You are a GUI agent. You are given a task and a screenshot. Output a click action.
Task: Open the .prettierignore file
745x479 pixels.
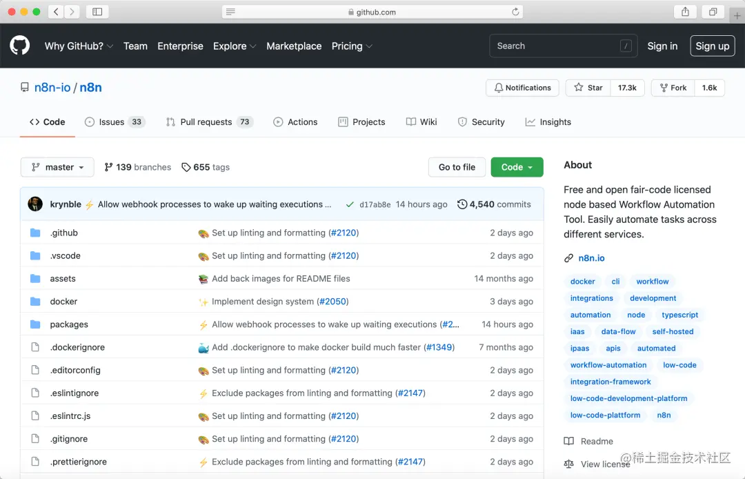point(79,462)
